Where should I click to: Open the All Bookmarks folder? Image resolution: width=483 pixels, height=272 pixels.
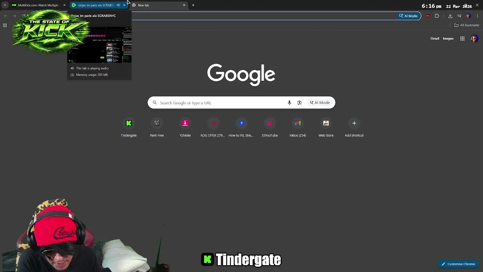[467, 25]
